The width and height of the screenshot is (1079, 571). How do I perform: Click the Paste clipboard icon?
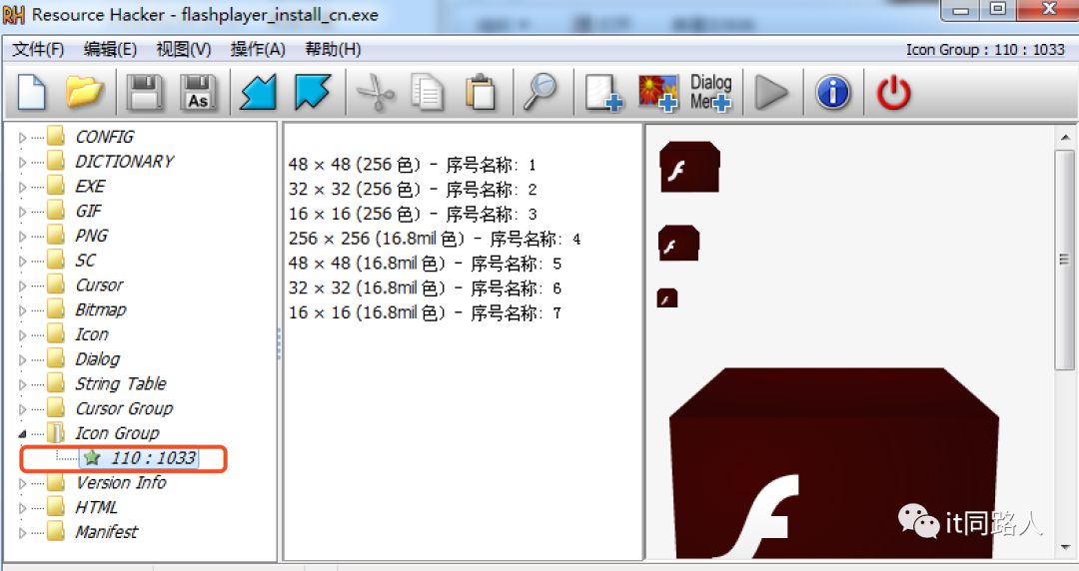(x=481, y=92)
